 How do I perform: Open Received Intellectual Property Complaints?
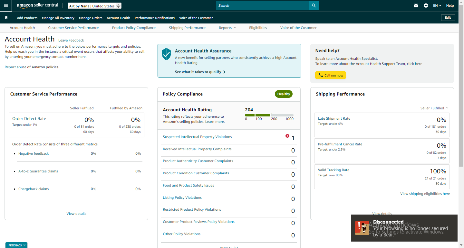[x=197, y=149]
